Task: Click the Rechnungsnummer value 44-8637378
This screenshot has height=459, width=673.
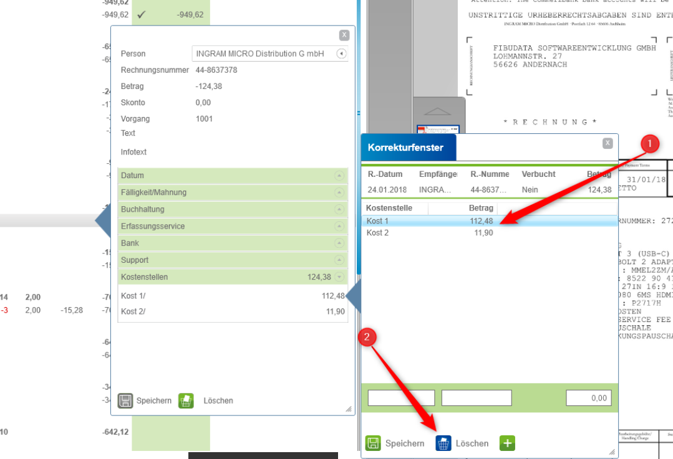Action: click(216, 70)
